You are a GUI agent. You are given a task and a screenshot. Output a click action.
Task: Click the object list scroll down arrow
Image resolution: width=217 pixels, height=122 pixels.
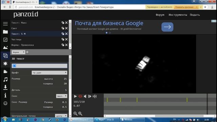(70, 47)
